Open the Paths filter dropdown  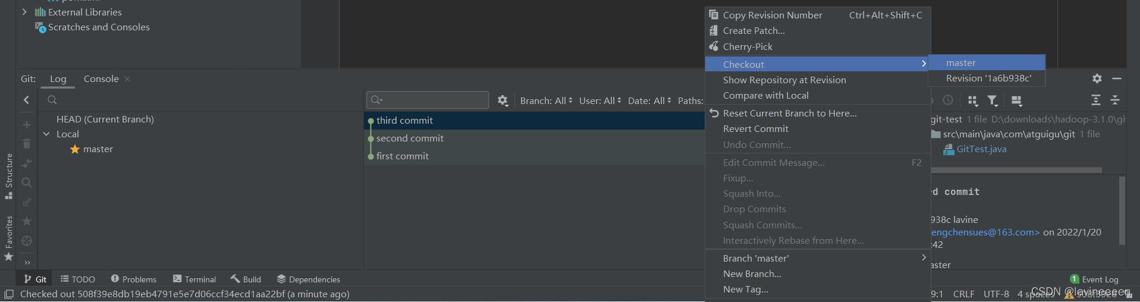click(x=690, y=100)
